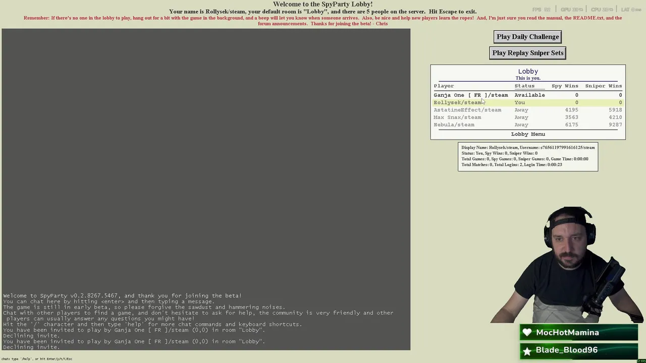Click the GPU usage readout
Image resolution: width=646 pixels, height=363 pixels.
click(571, 10)
